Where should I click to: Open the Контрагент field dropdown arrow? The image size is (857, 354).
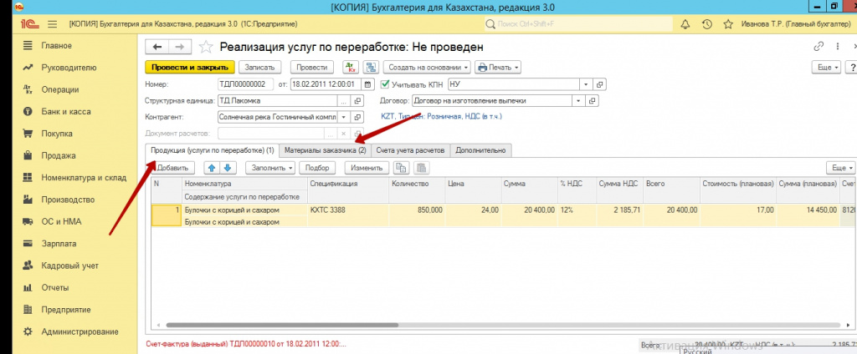[344, 117]
